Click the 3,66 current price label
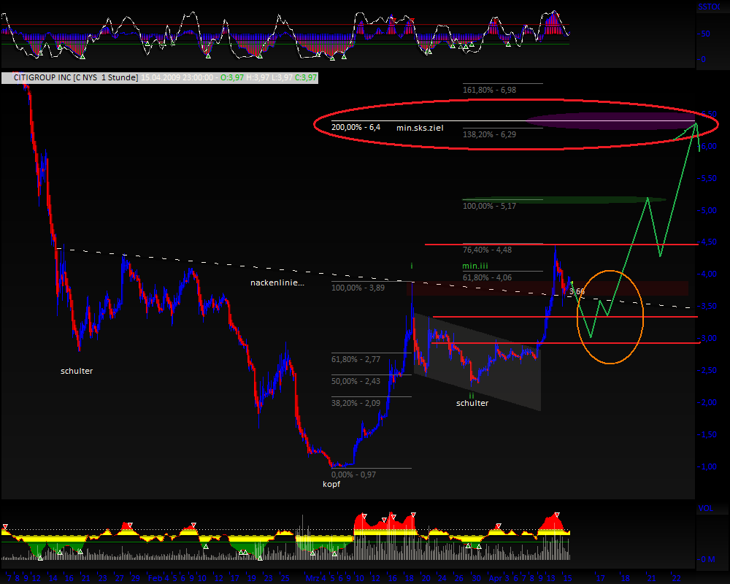This screenshot has width=730, height=584. pyautogui.click(x=577, y=291)
